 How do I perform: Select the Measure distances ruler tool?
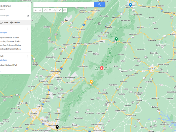coord(65,10)
